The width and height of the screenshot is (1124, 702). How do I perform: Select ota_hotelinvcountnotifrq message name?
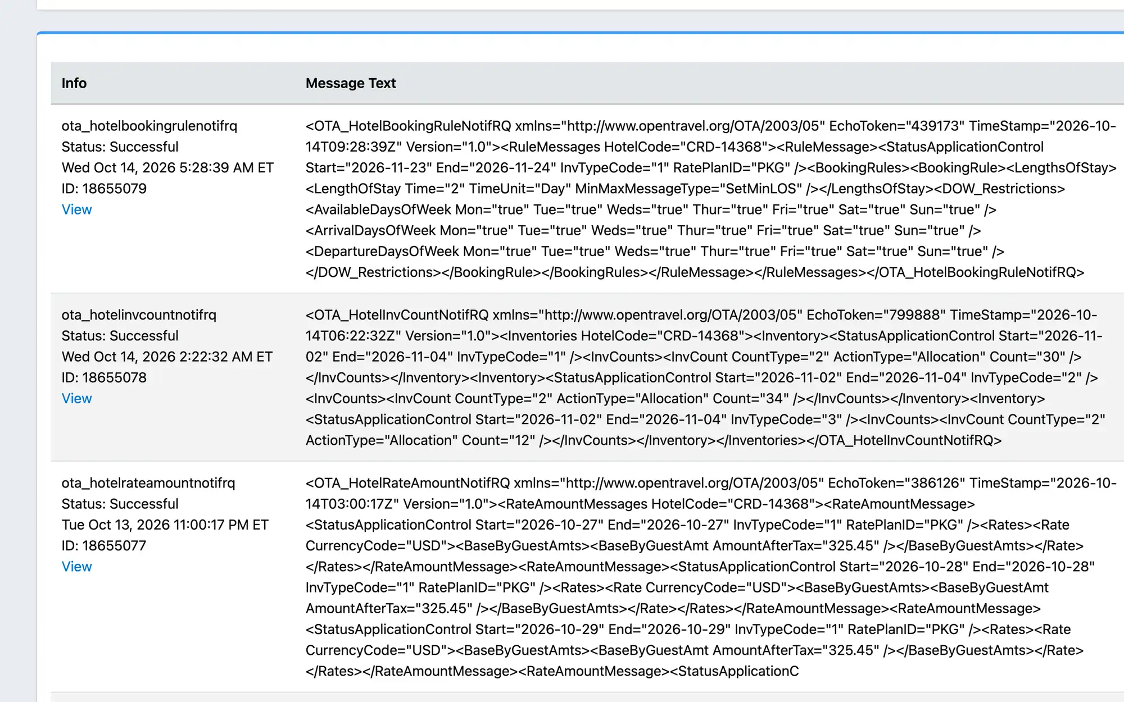(x=139, y=315)
